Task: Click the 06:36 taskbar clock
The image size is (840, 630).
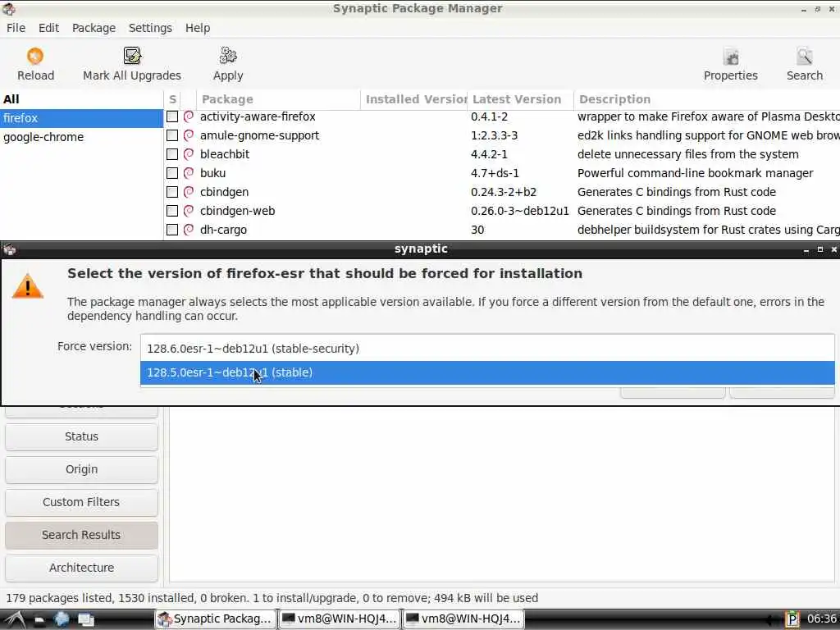Action: (x=821, y=619)
